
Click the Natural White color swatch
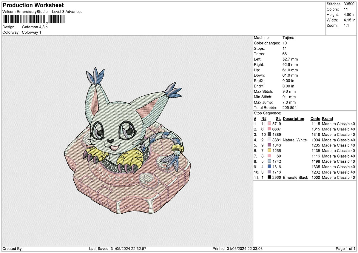point(269,140)
